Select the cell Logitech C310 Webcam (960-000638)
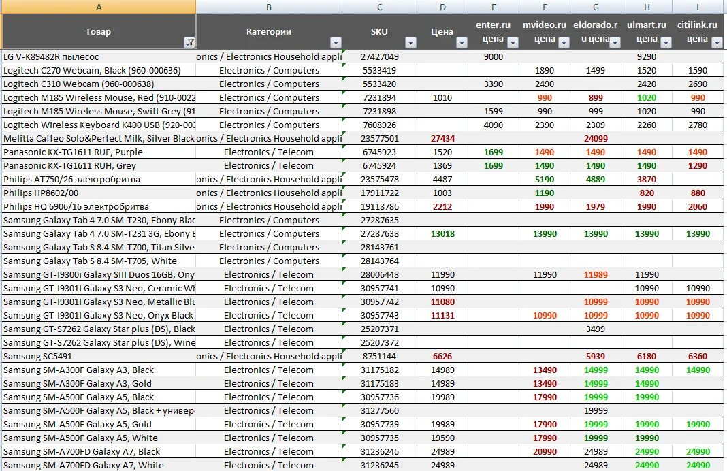This screenshot has height=471, width=727. pyautogui.click(x=99, y=84)
